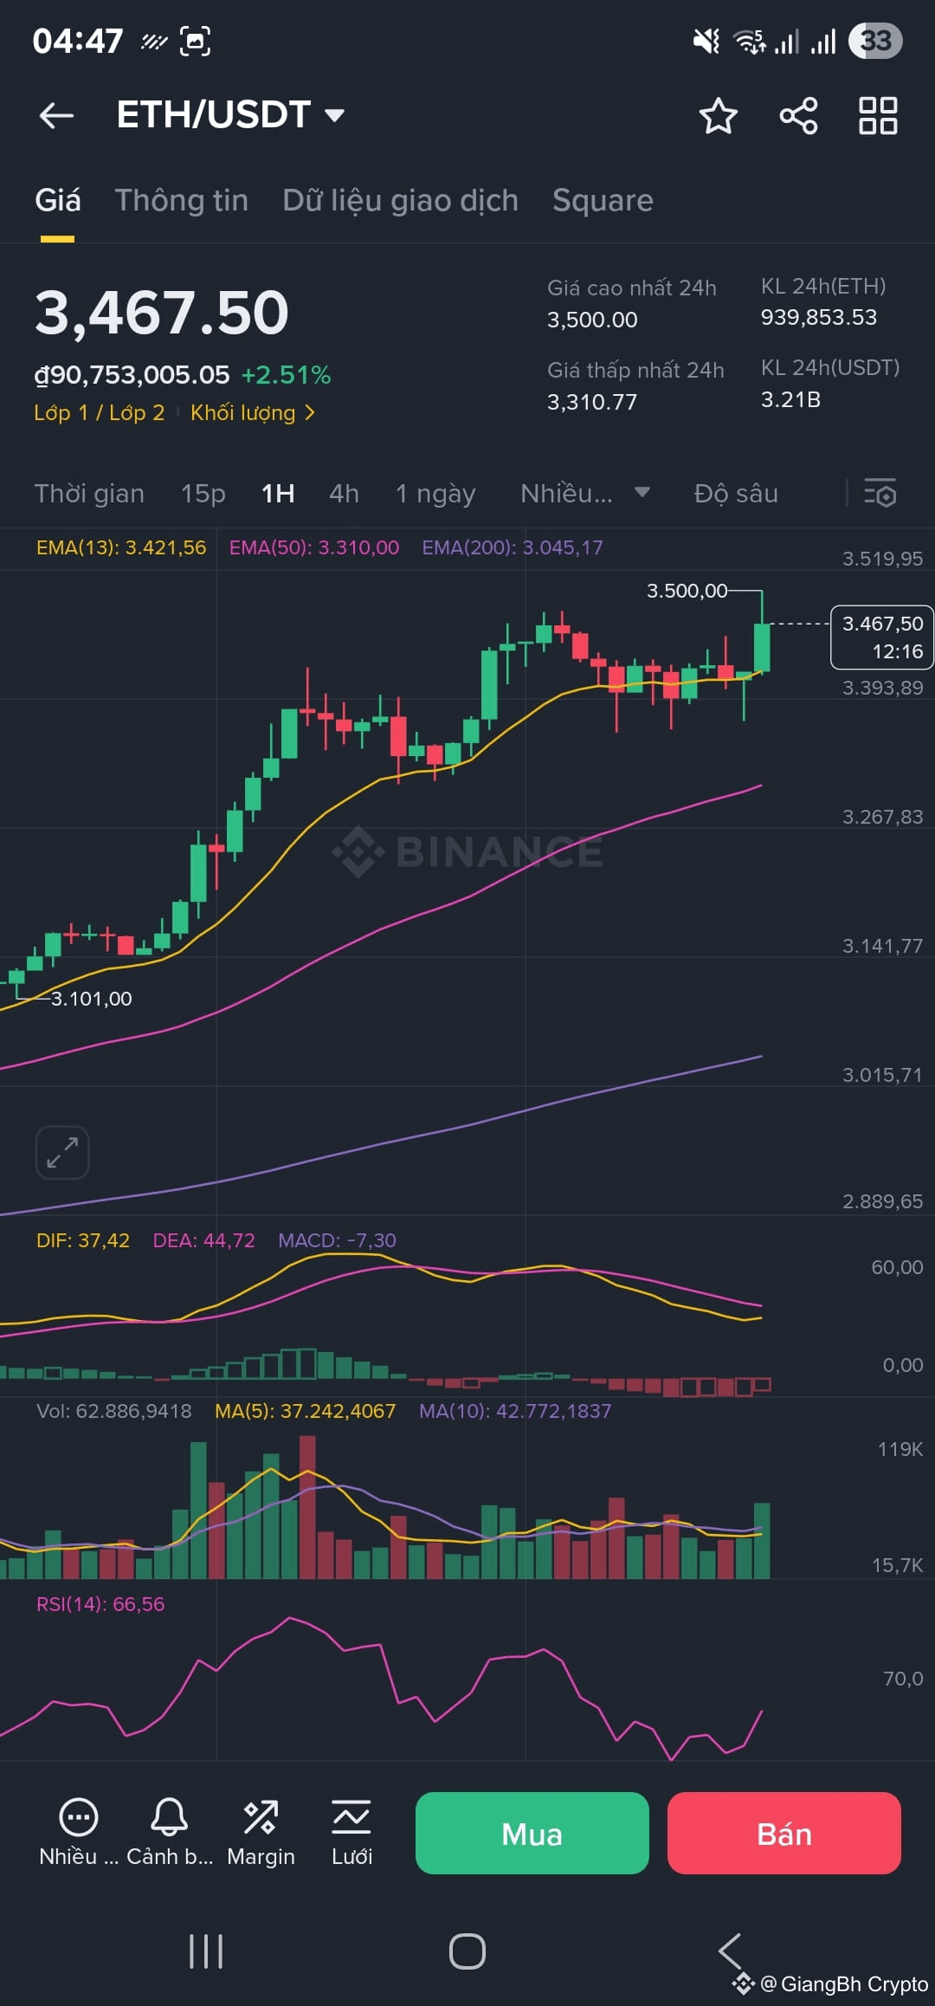Tap the main price 3,467.50

click(162, 313)
